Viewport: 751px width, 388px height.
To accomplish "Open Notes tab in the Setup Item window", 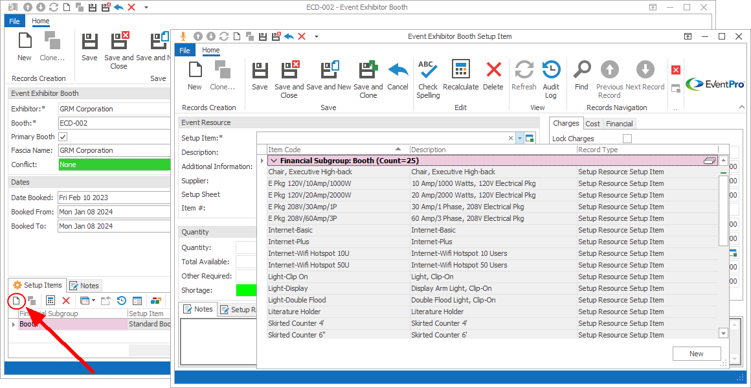I will [198, 309].
